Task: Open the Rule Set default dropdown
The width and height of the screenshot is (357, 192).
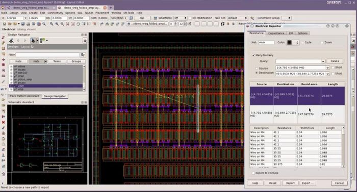Action: [237, 18]
